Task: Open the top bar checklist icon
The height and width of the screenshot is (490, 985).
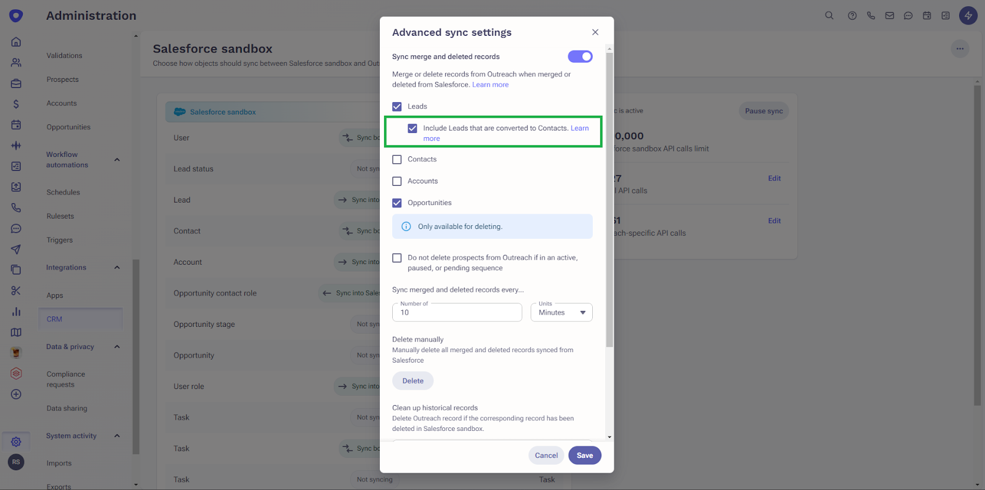Action: tap(946, 15)
